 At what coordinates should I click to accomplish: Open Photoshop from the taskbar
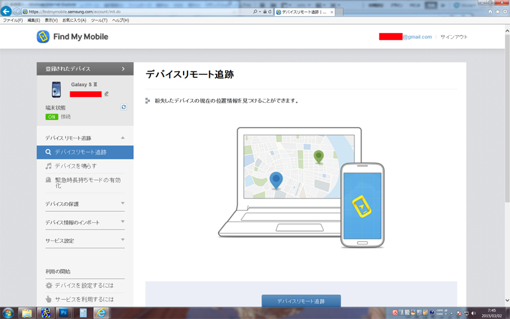64,313
